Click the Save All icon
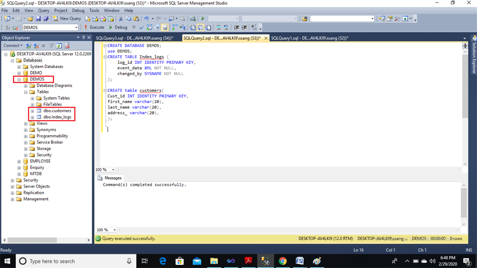477x268 pixels. (x=46, y=19)
